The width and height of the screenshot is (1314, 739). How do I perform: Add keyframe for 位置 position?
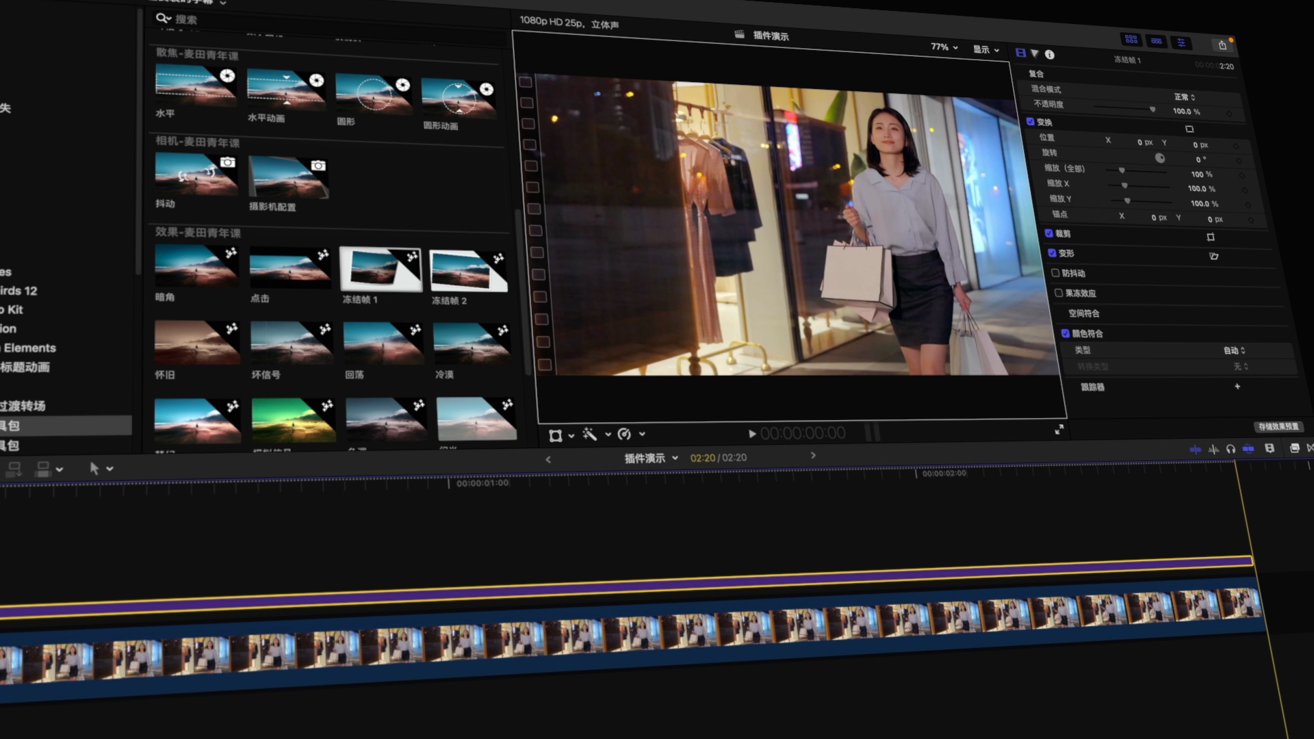tap(1236, 146)
